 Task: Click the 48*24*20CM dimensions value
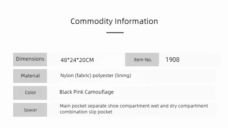77,60
